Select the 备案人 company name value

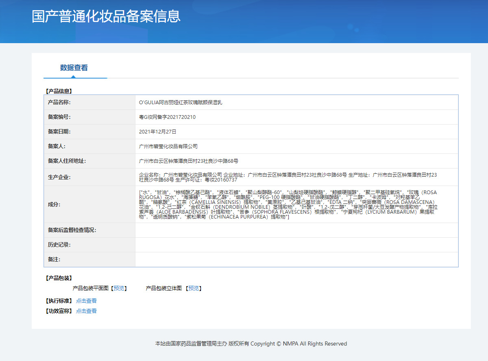click(168, 147)
